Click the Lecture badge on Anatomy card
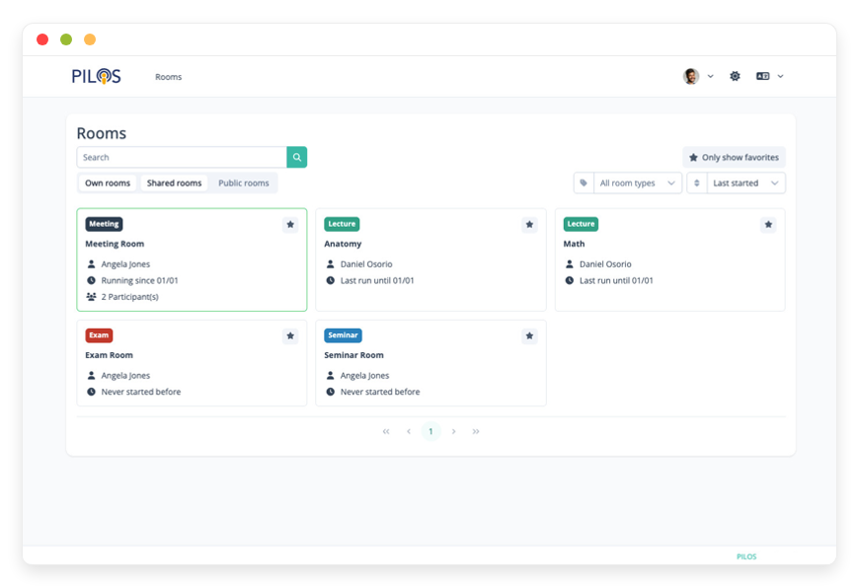The height and width of the screenshot is (587, 859). click(x=342, y=224)
